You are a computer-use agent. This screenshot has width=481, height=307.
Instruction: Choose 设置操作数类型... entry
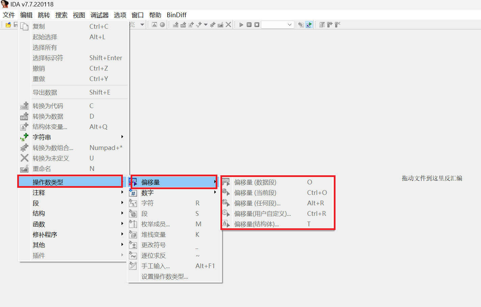174,276
